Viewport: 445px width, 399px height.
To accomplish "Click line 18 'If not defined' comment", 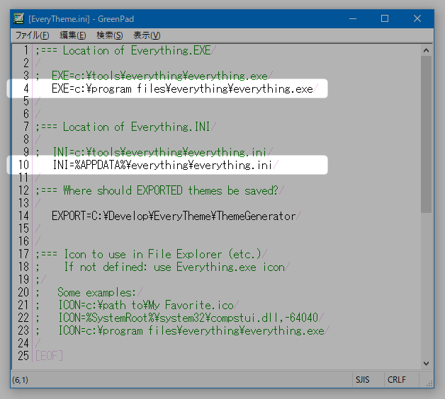I will pyautogui.click(x=159, y=267).
